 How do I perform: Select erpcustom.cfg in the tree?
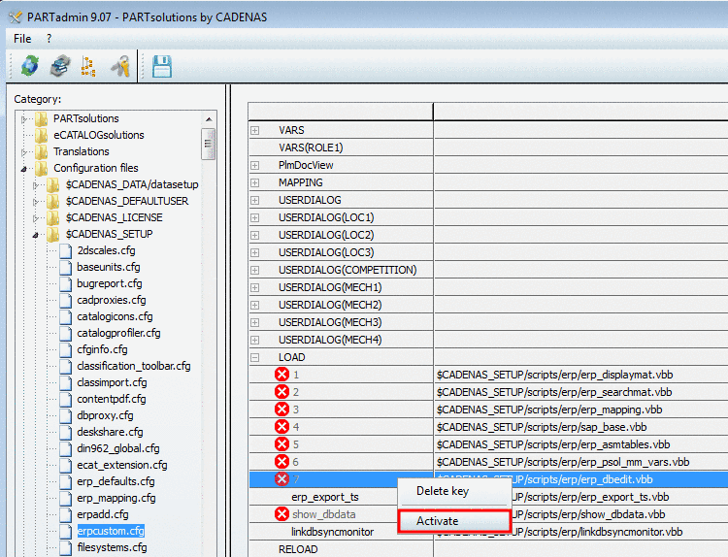point(111,531)
